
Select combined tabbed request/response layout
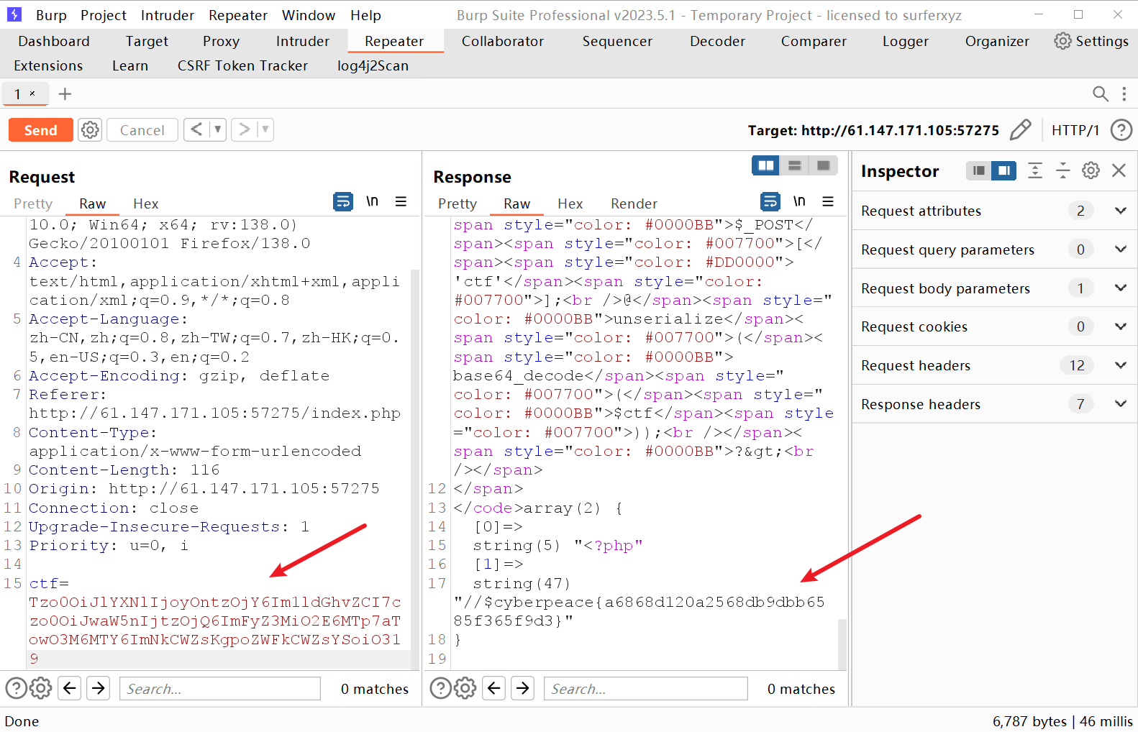823,165
